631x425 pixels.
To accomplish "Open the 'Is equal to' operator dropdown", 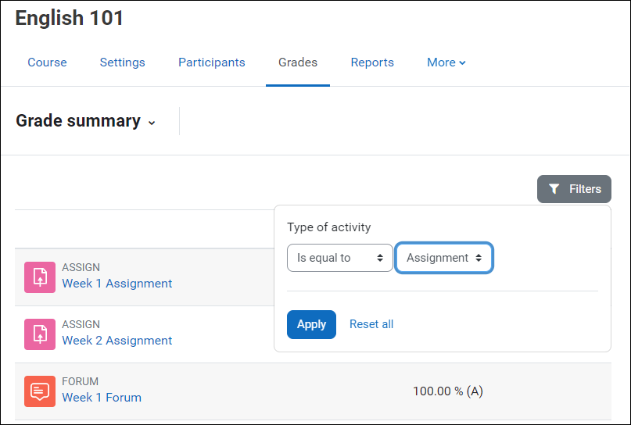I will [x=339, y=258].
